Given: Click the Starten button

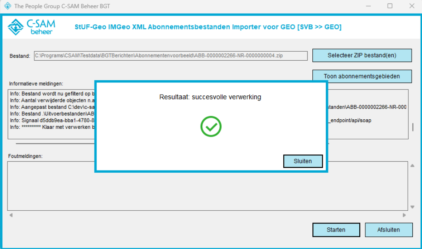Looking at the screenshot, I should click(336, 229).
